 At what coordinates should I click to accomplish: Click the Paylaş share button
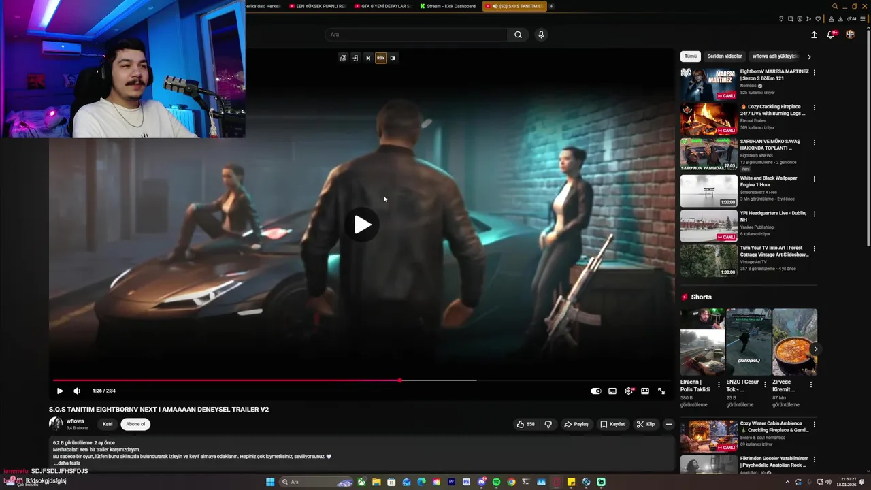(x=576, y=424)
